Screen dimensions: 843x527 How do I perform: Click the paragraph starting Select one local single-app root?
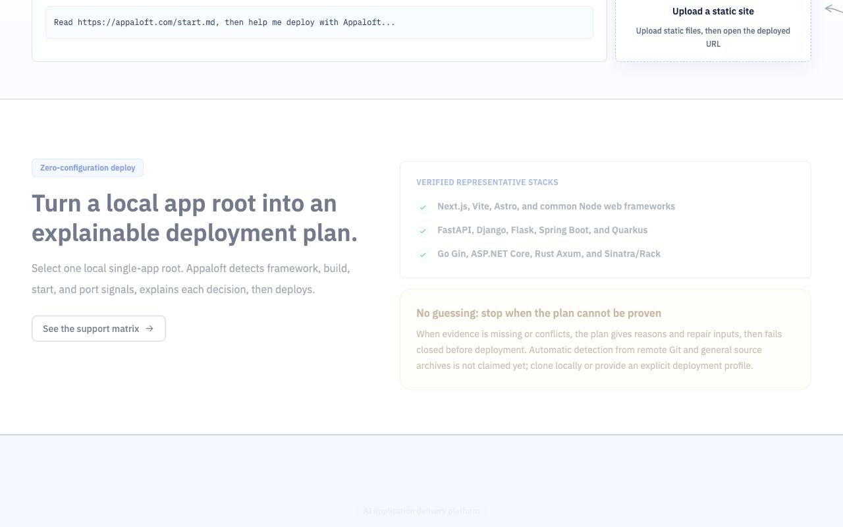191,279
